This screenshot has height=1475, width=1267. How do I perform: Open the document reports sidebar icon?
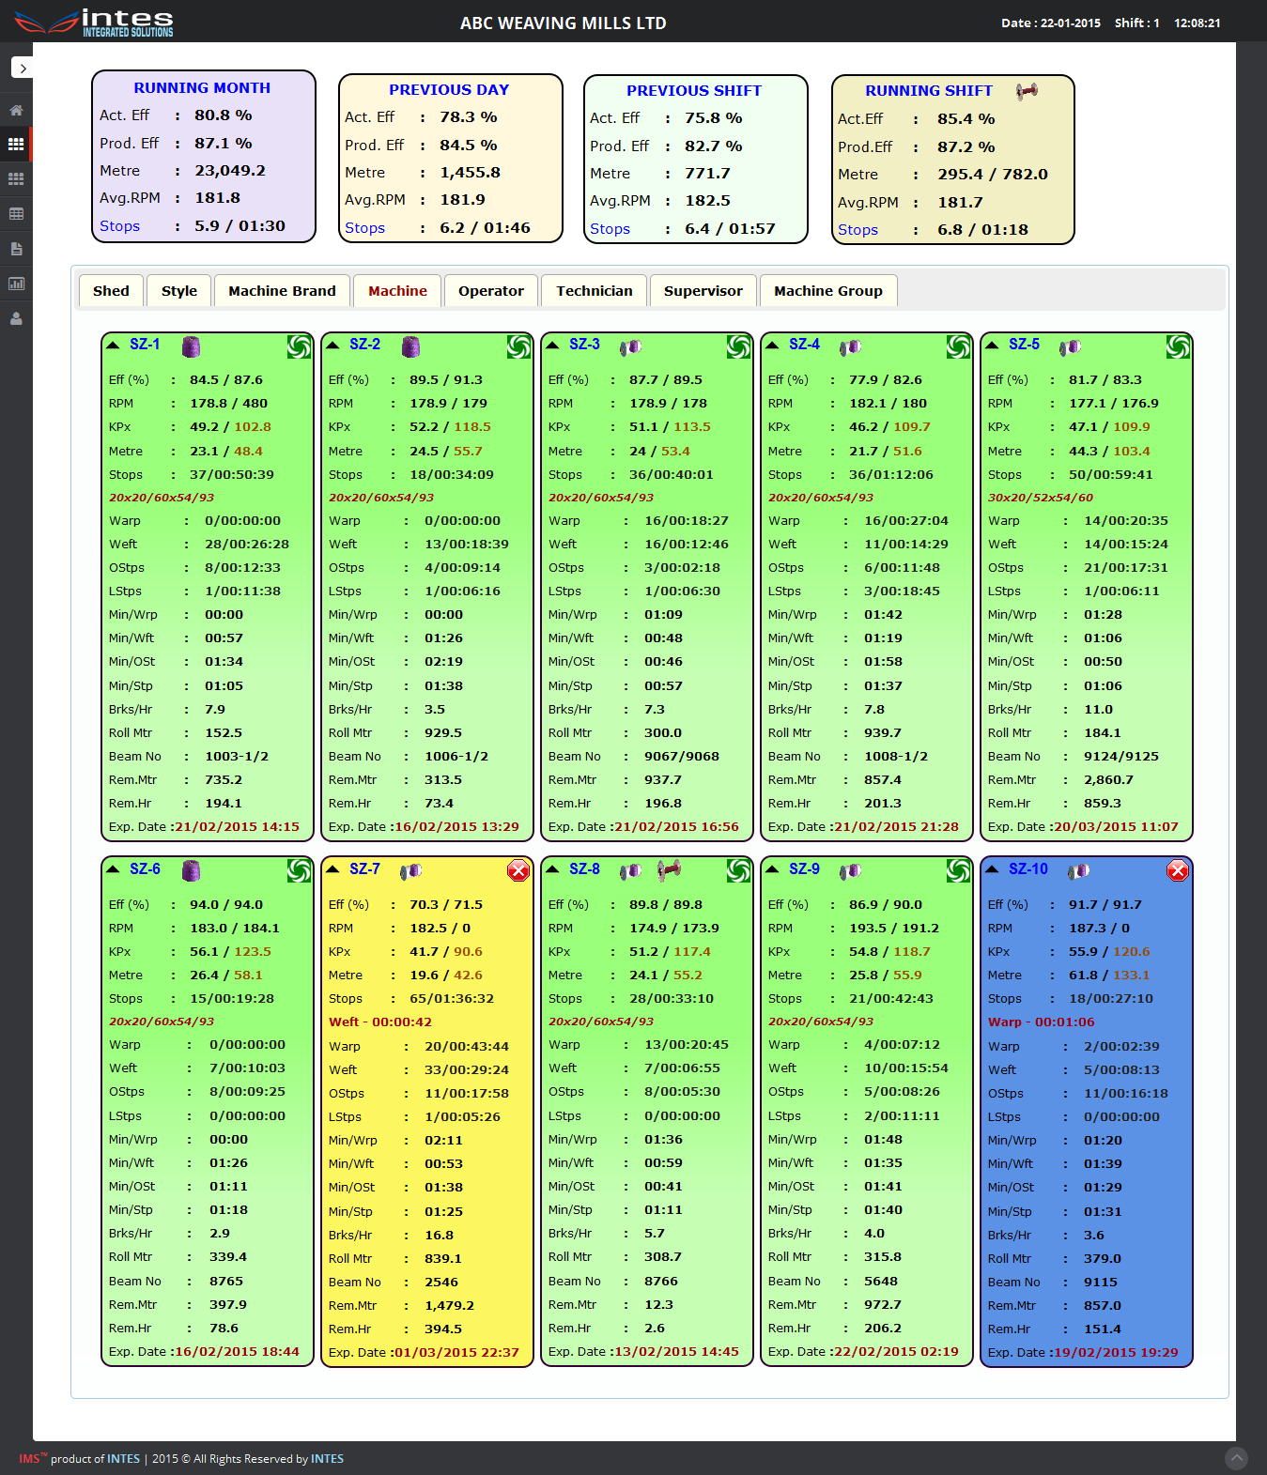(x=16, y=249)
